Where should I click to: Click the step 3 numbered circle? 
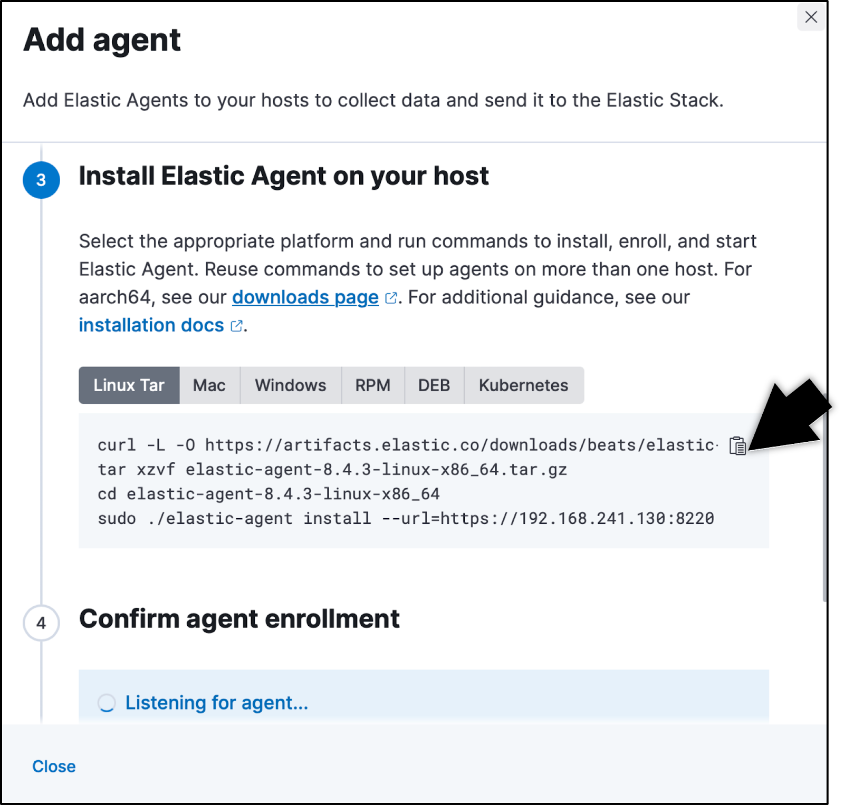point(41,180)
